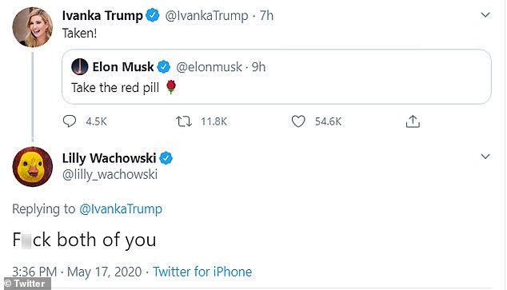Image resolution: width=507 pixels, height=290 pixels.
Task: Open Ivanka Trump's profile picture
Action: (x=32, y=27)
